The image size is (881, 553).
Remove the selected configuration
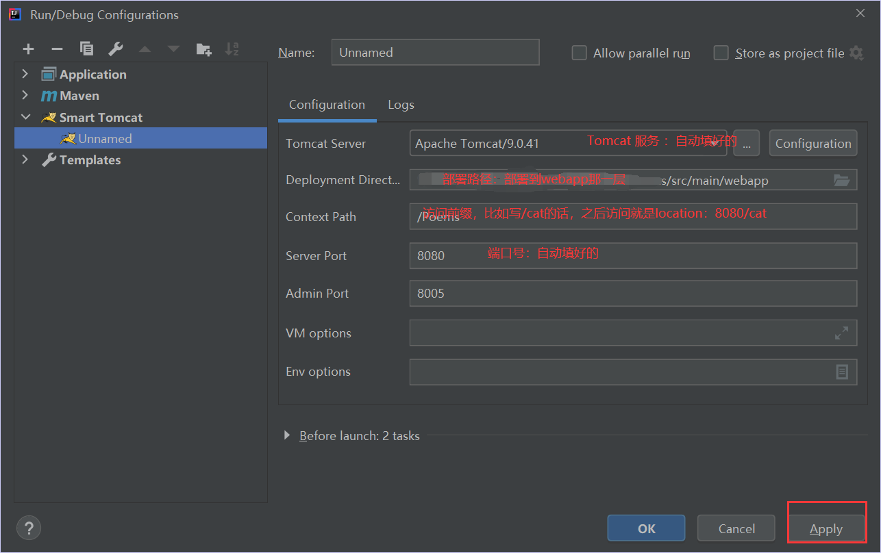[58, 49]
